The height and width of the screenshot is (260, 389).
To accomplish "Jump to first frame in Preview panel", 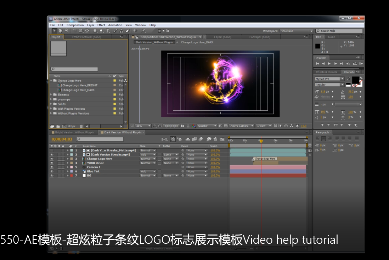I will pos(317,64).
